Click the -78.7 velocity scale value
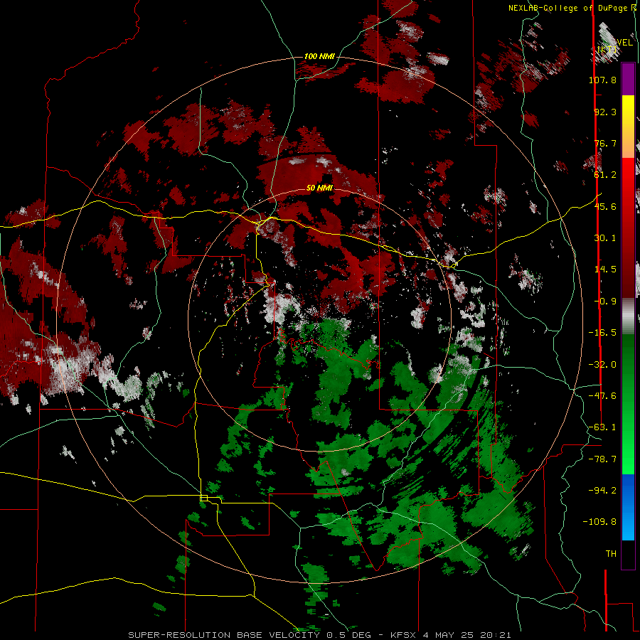This screenshot has height=640, width=640. click(x=602, y=459)
